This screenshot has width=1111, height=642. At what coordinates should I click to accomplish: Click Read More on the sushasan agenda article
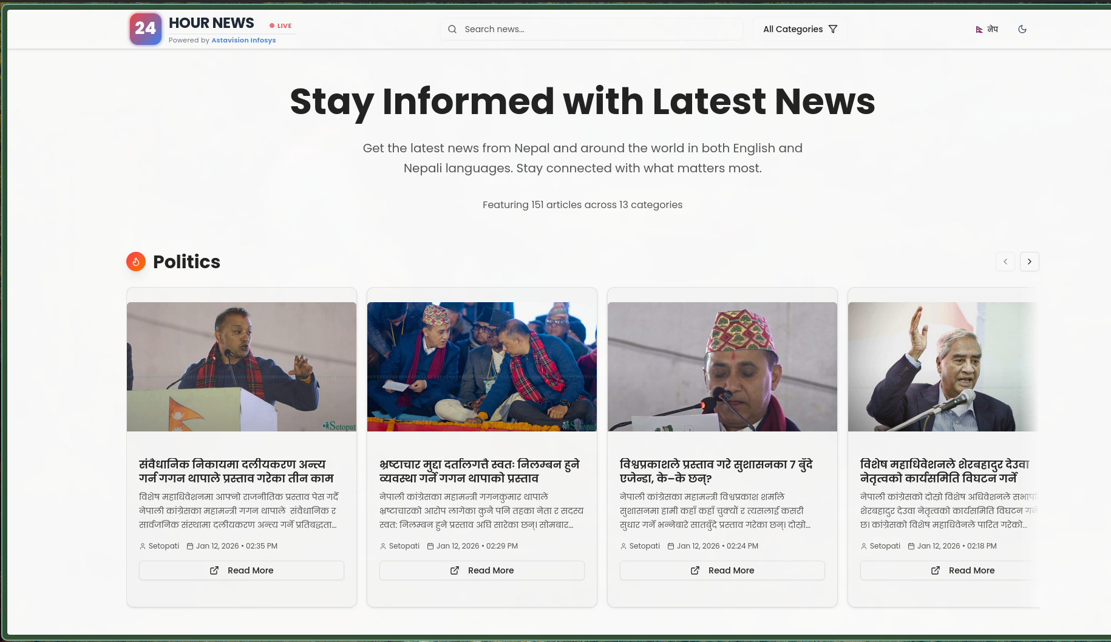click(722, 570)
